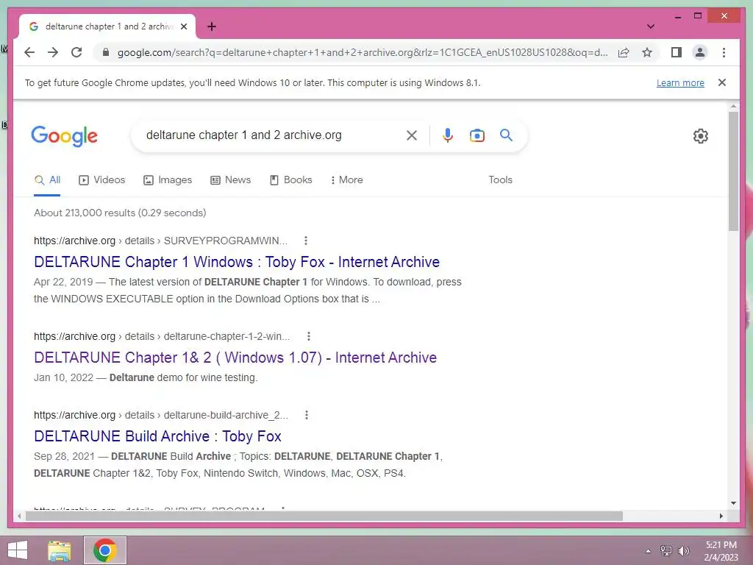
Task: Open the taskbar clock and date
Action: pos(721,551)
